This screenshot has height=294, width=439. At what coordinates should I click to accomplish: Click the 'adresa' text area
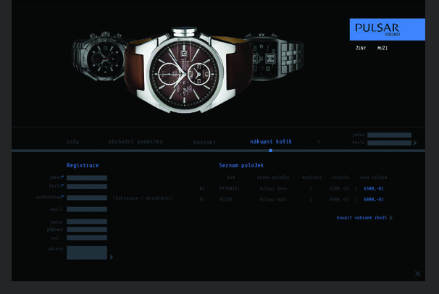tap(86, 253)
